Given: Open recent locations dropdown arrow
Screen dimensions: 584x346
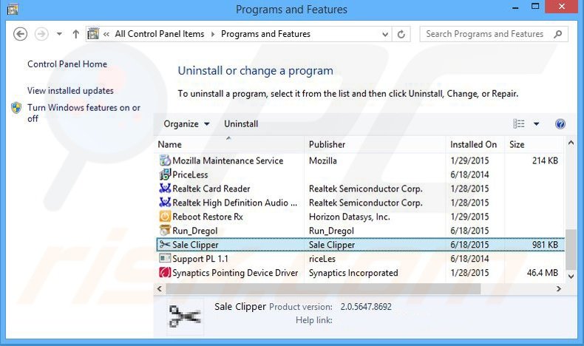Looking at the screenshot, I should click(59, 34).
